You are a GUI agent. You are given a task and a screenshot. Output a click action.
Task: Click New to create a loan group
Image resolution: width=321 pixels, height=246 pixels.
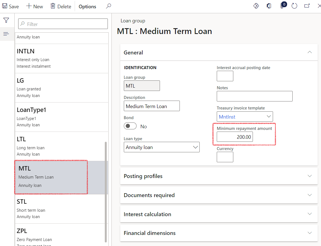34,6
